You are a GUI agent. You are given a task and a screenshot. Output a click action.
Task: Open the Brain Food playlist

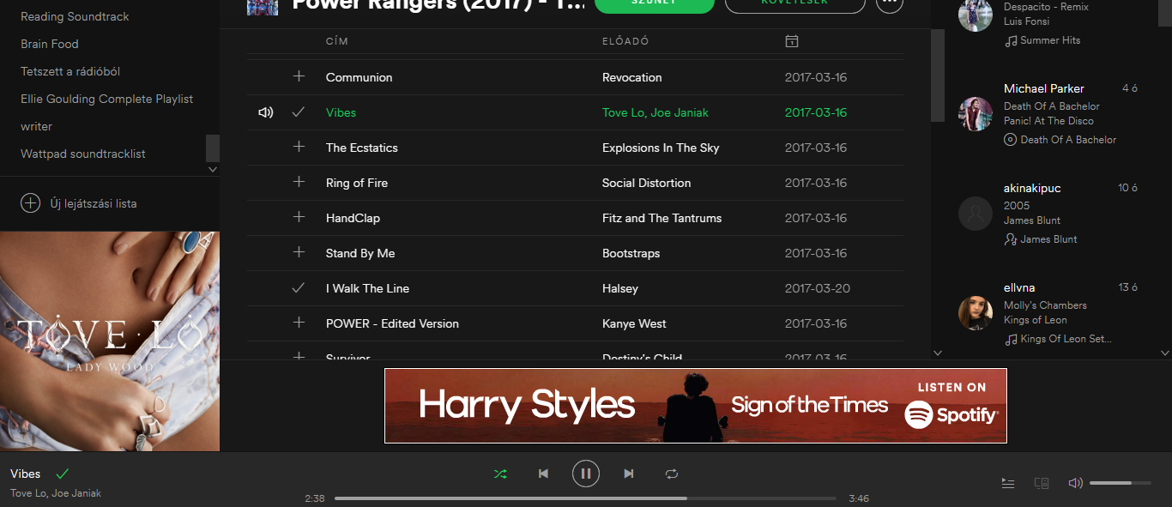[x=50, y=44]
